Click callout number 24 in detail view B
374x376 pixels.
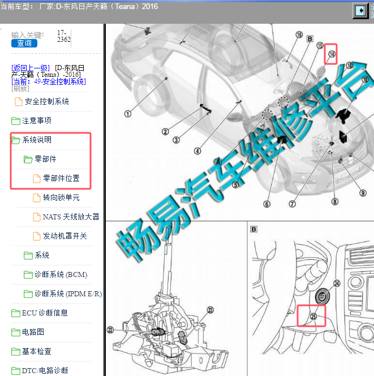coord(337,283)
